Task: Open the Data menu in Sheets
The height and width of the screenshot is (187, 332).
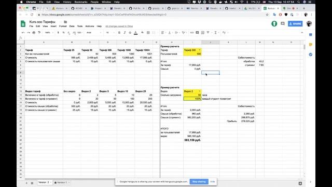Action: (x=72, y=26)
